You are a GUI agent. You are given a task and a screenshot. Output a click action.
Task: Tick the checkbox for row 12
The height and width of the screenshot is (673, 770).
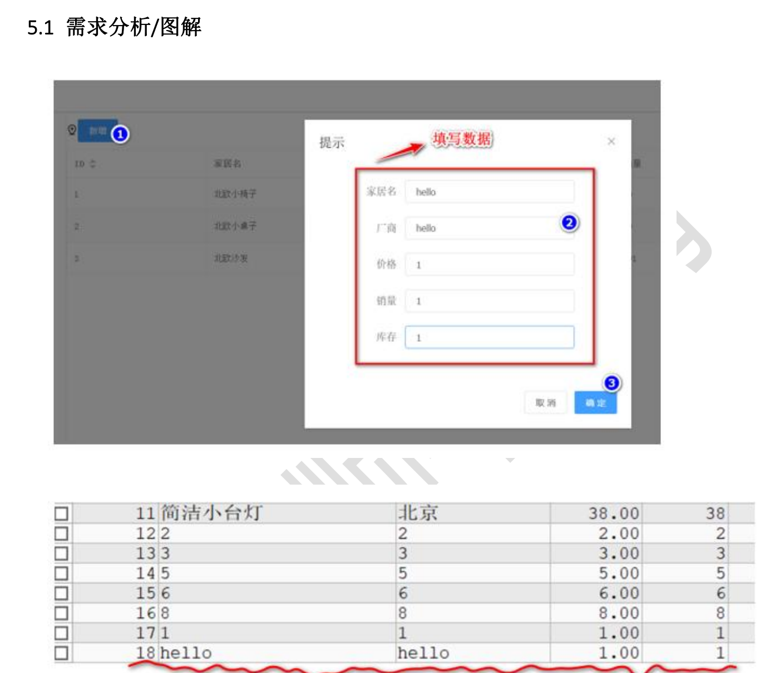click(x=62, y=534)
